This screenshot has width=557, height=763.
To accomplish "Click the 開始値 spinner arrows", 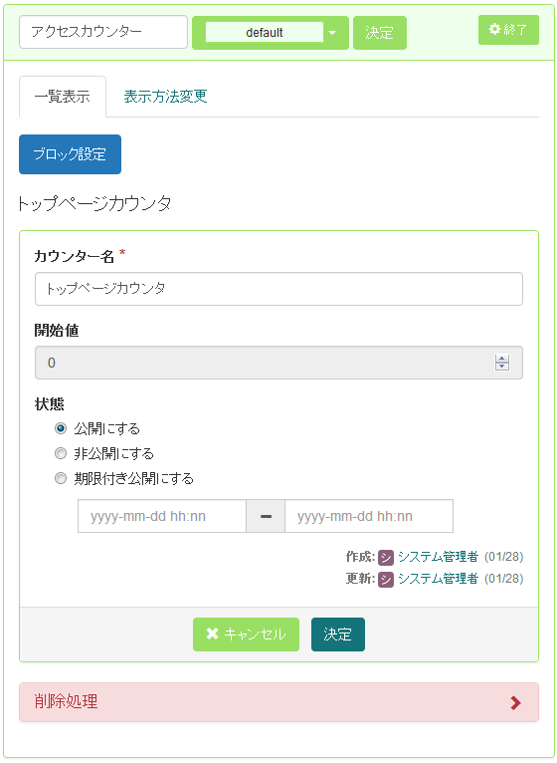I will [502, 363].
